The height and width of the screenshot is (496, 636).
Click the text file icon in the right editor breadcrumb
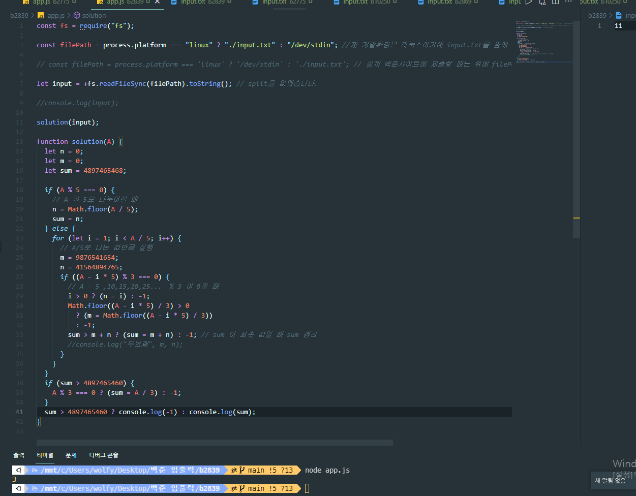click(619, 15)
